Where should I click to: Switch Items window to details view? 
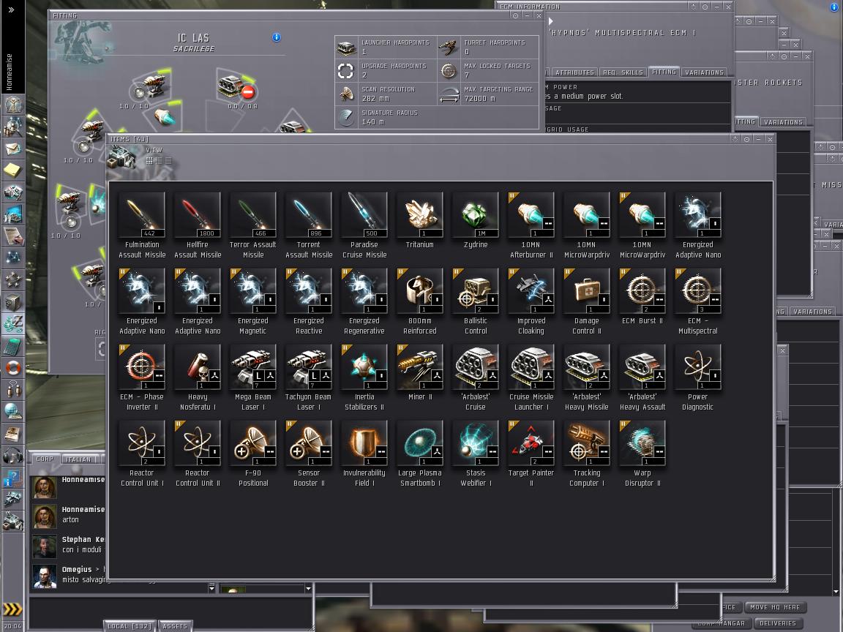pos(159,160)
